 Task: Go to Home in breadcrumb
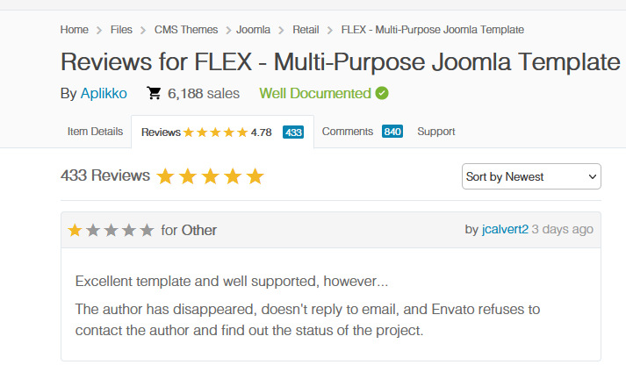pyautogui.click(x=75, y=30)
